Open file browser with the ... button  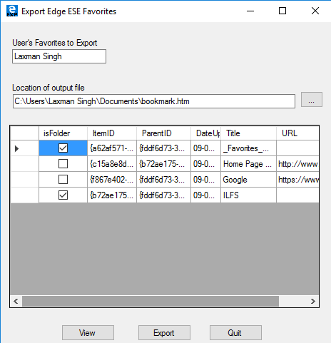click(312, 100)
